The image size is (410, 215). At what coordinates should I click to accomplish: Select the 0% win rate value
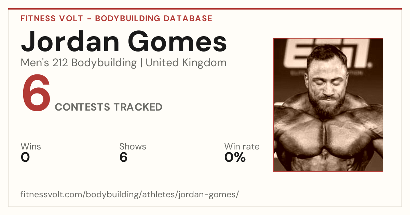pyautogui.click(x=235, y=157)
